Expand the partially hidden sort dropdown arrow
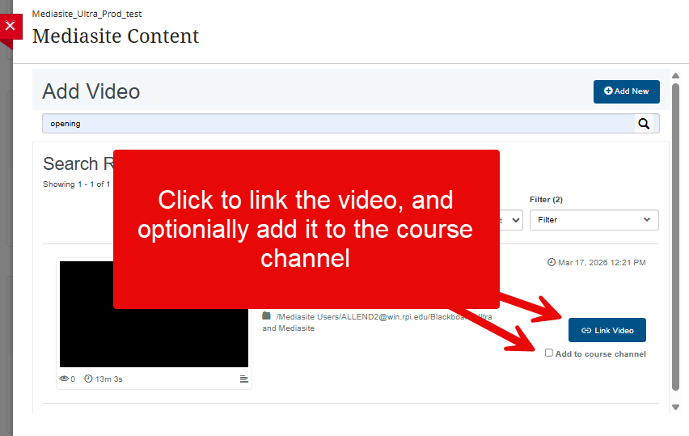This screenshot has width=689, height=436. [516, 220]
